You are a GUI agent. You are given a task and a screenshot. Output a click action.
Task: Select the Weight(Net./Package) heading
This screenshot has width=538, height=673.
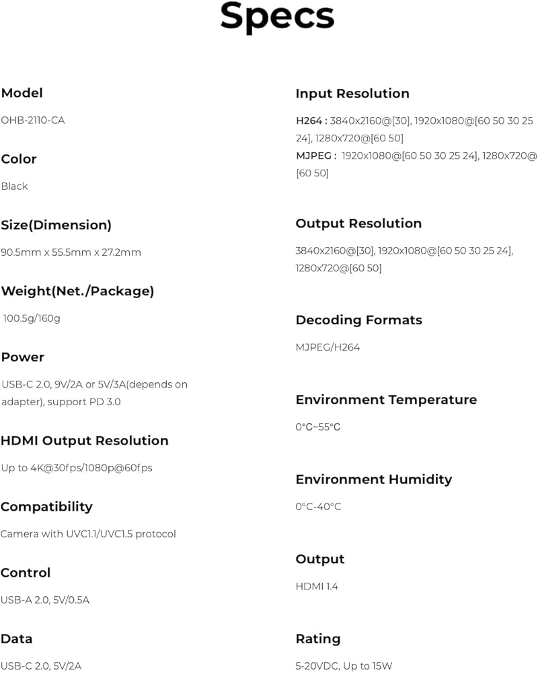pyautogui.click(x=77, y=291)
